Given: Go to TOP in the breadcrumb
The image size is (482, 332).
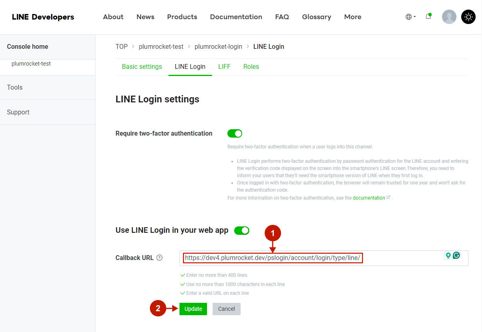Looking at the screenshot, I should point(121,46).
